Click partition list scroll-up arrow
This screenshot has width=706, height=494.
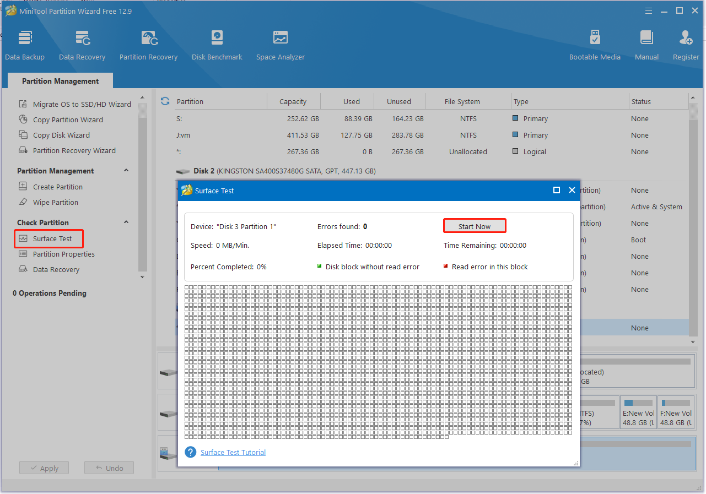[693, 98]
